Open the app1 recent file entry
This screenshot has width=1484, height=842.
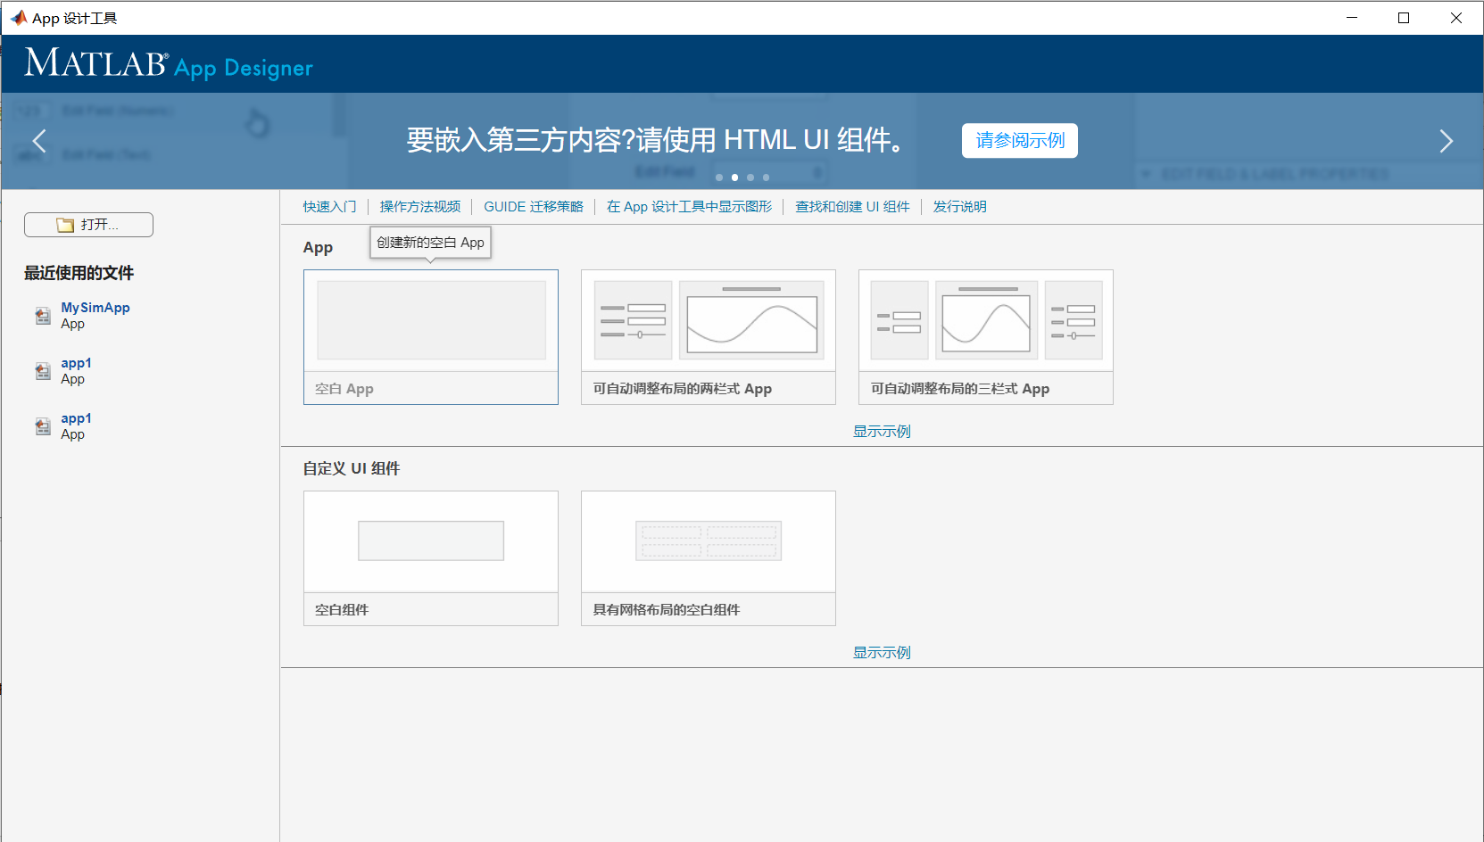tap(76, 363)
